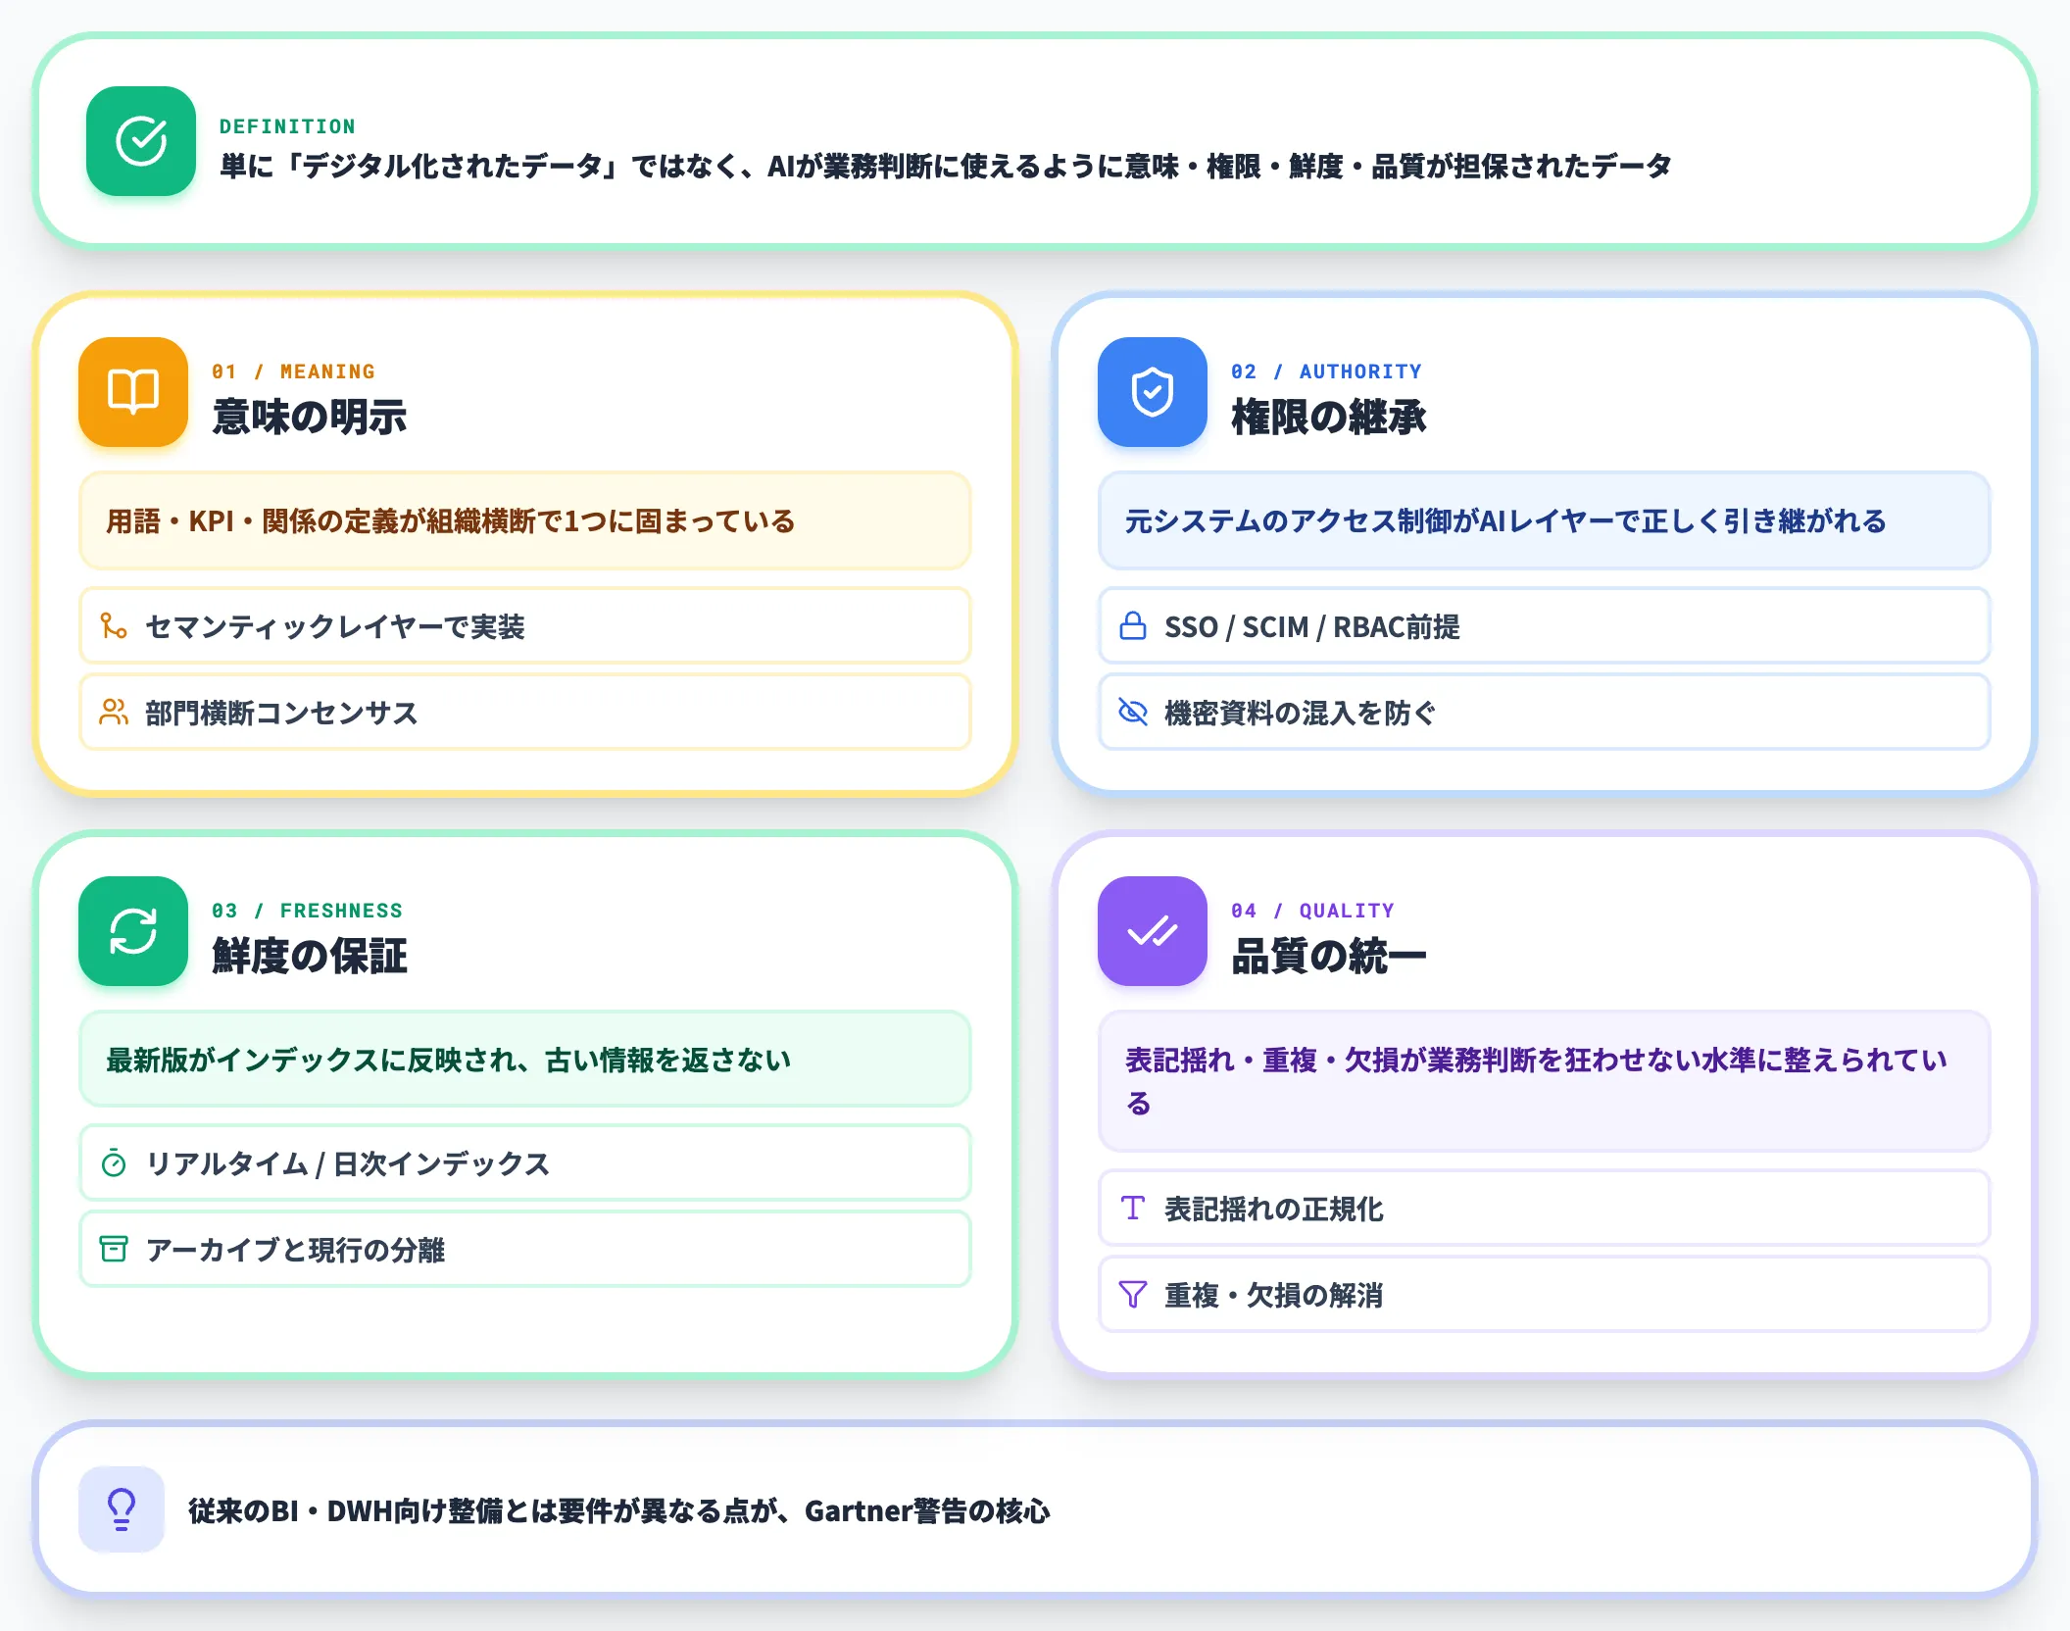Click the T type icon beside 表記揺れの正規化
The width and height of the screenshot is (2070, 1631).
1133,1208
